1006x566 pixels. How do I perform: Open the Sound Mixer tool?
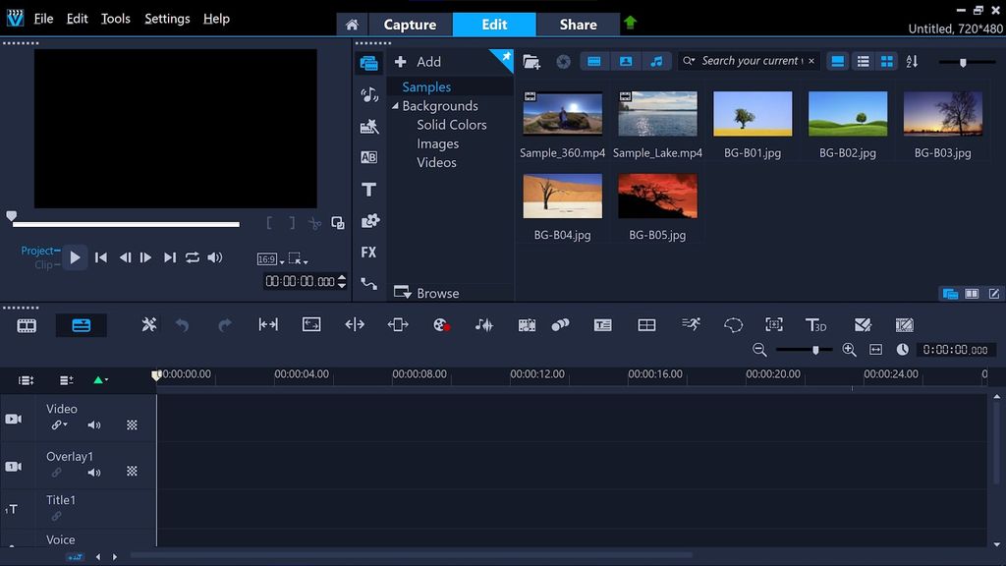tap(484, 324)
